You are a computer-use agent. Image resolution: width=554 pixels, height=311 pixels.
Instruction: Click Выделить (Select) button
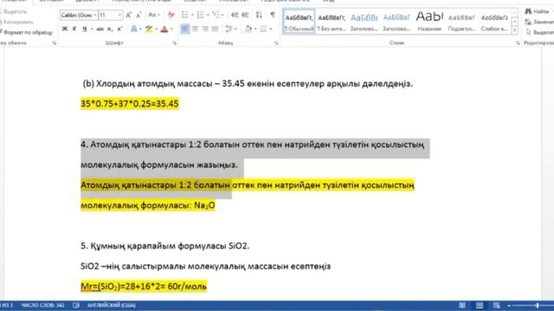[539, 33]
